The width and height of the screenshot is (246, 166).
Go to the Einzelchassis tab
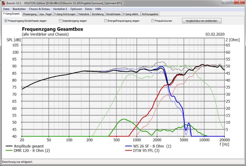pos(113,14)
